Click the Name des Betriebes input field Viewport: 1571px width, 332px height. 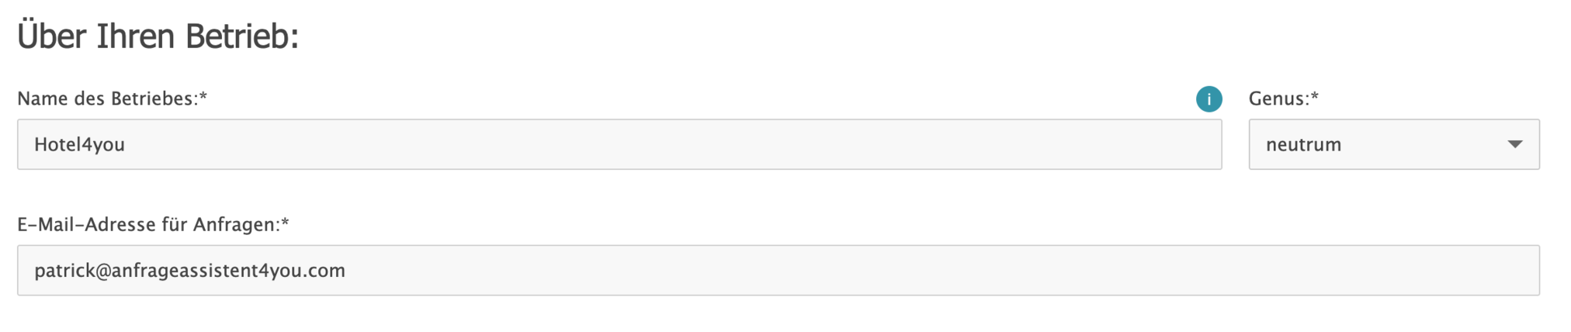coord(619,144)
